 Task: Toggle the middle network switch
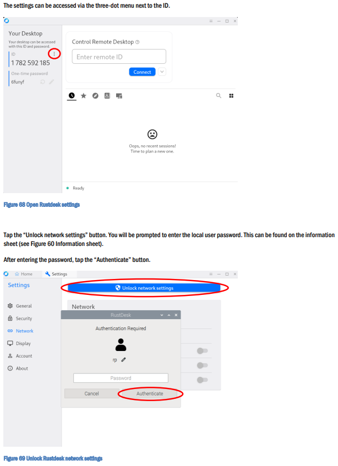pyautogui.click(x=202, y=365)
